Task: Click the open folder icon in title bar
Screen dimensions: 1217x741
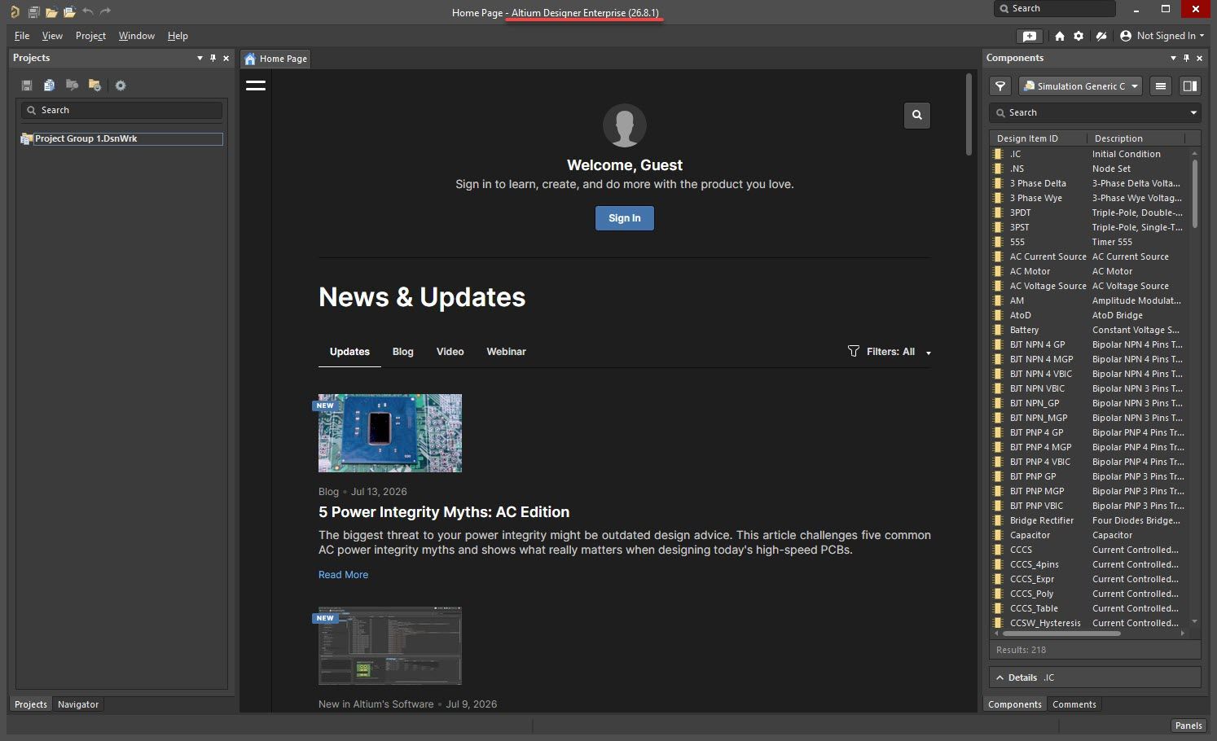Action: pos(51,11)
